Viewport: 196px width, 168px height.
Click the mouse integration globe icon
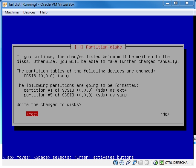(x=155, y=163)
